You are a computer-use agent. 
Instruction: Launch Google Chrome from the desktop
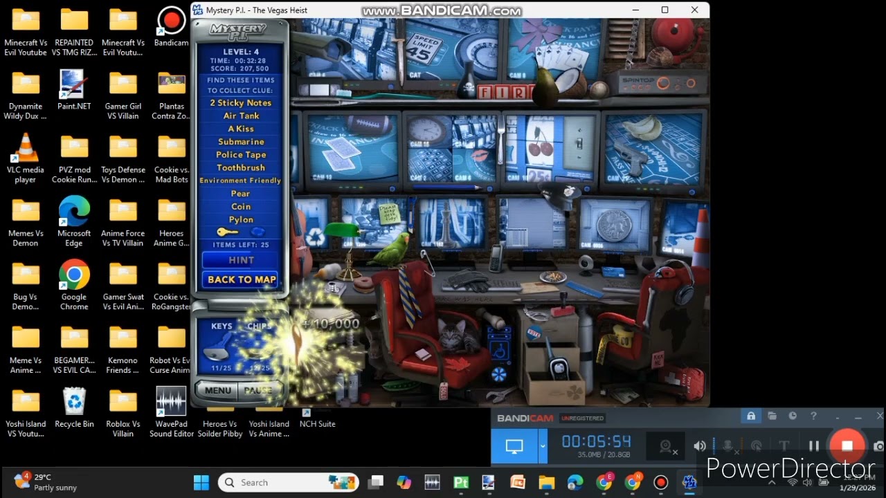pos(74,285)
